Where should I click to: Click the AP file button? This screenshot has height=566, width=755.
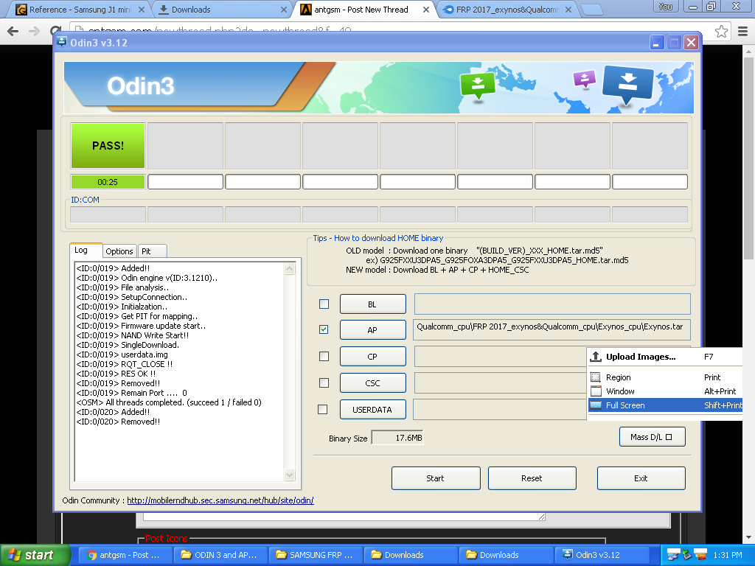pos(372,330)
